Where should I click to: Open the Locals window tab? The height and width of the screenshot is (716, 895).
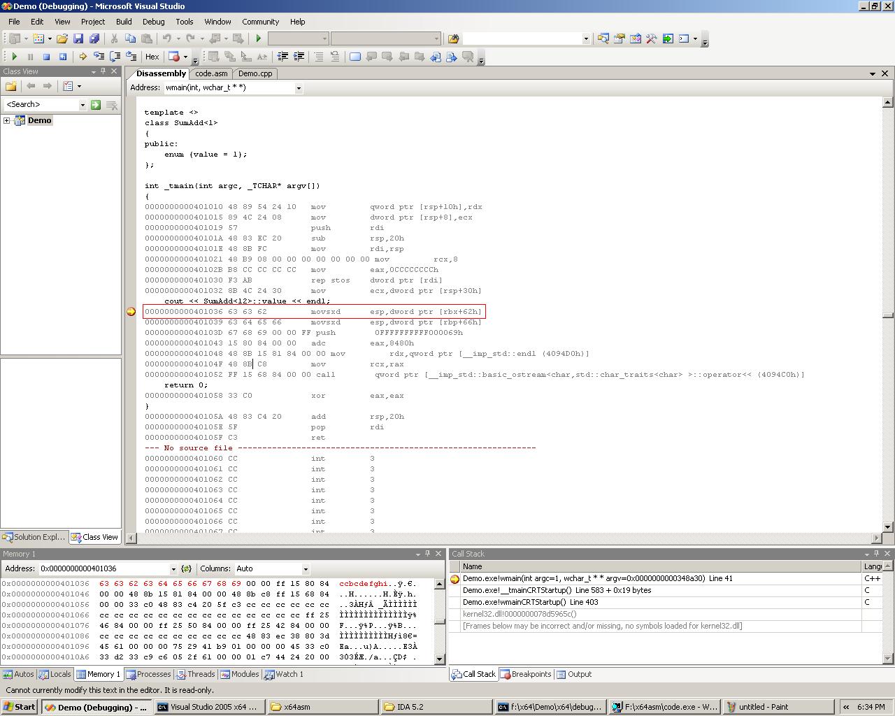55,674
